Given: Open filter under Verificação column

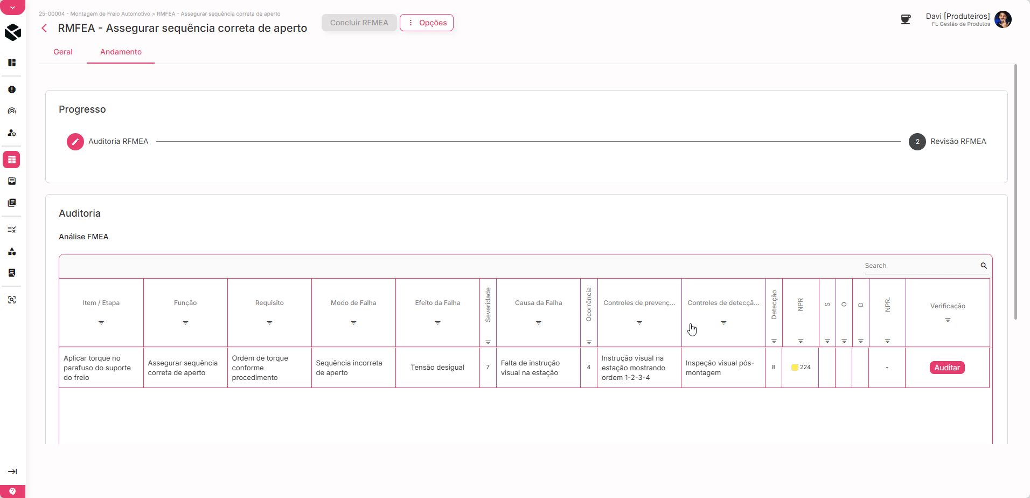Looking at the screenshot, I should point(948,320).
